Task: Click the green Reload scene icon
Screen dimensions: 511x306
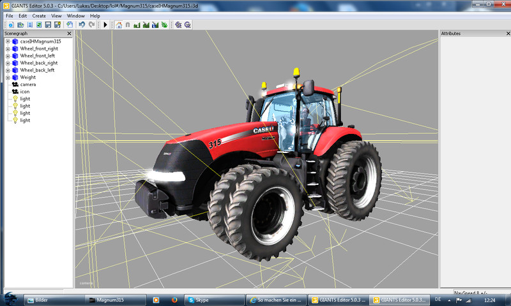Action: [x=39, y=25]
